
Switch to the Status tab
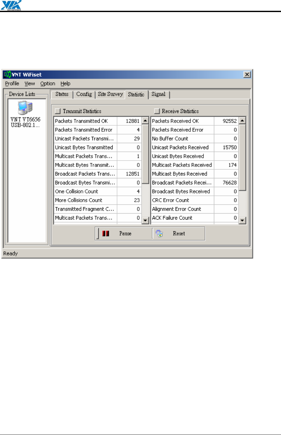[x=62, y=94]
